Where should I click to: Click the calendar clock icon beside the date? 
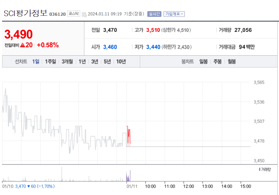(x=84, y=14)
